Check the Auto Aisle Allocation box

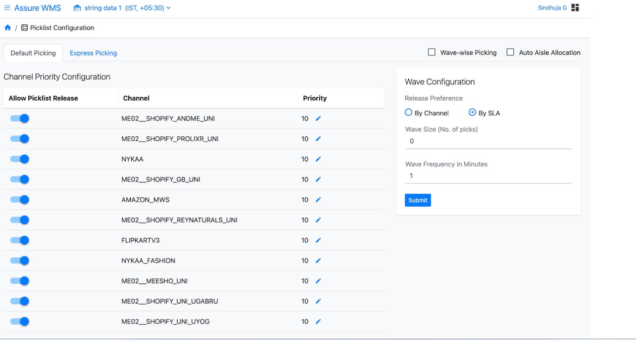[510, 52]
